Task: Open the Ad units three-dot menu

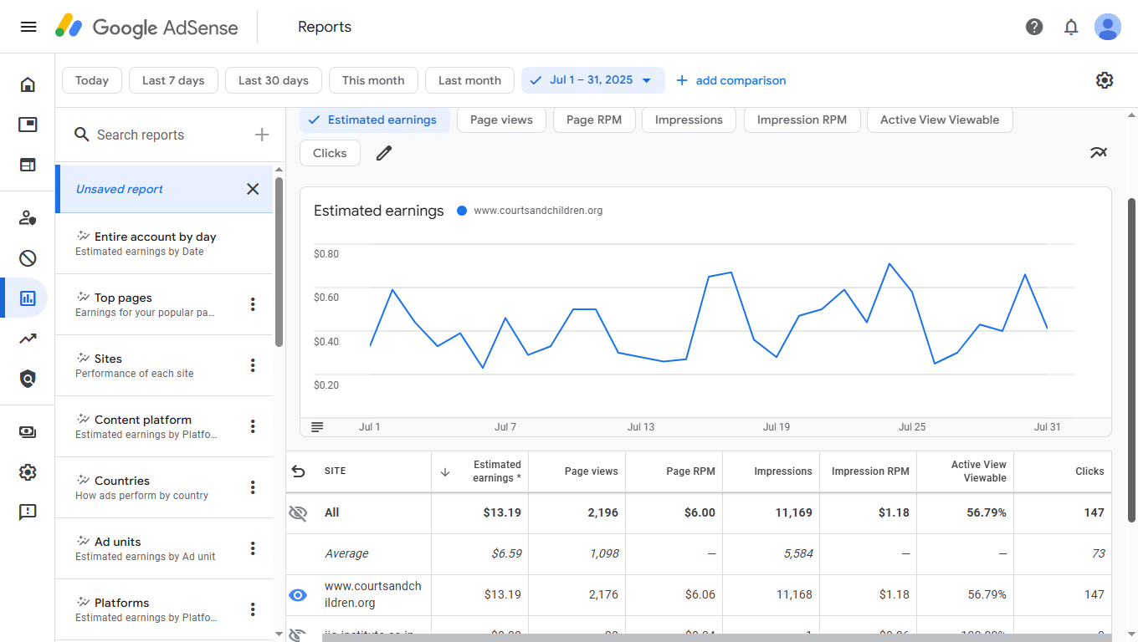Action: (253, 548)
